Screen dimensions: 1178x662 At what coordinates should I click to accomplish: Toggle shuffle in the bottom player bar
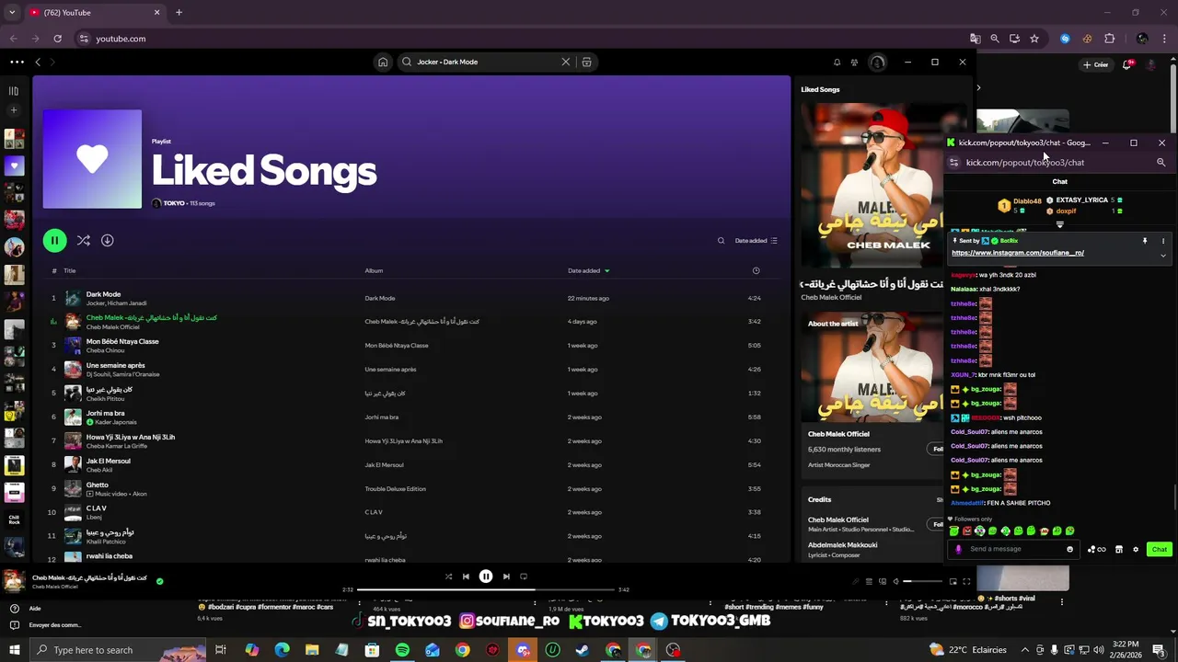[x=448, y=576]
